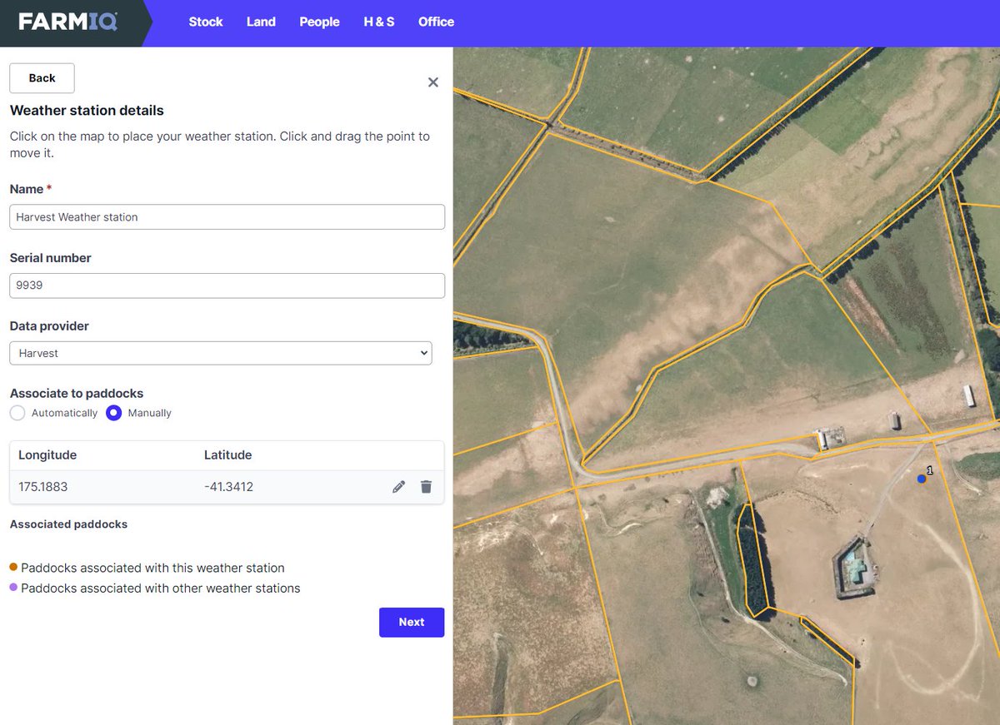Click the purple legend dot for other stations
The height and width of the screenshot is (725, 1000).
point(12,588)
